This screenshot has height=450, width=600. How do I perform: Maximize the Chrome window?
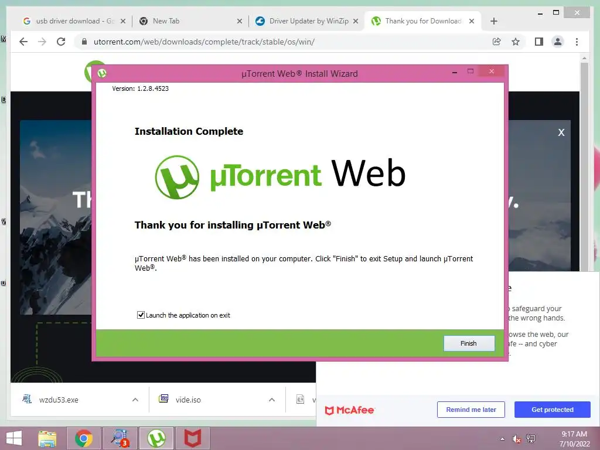(556, 13)
